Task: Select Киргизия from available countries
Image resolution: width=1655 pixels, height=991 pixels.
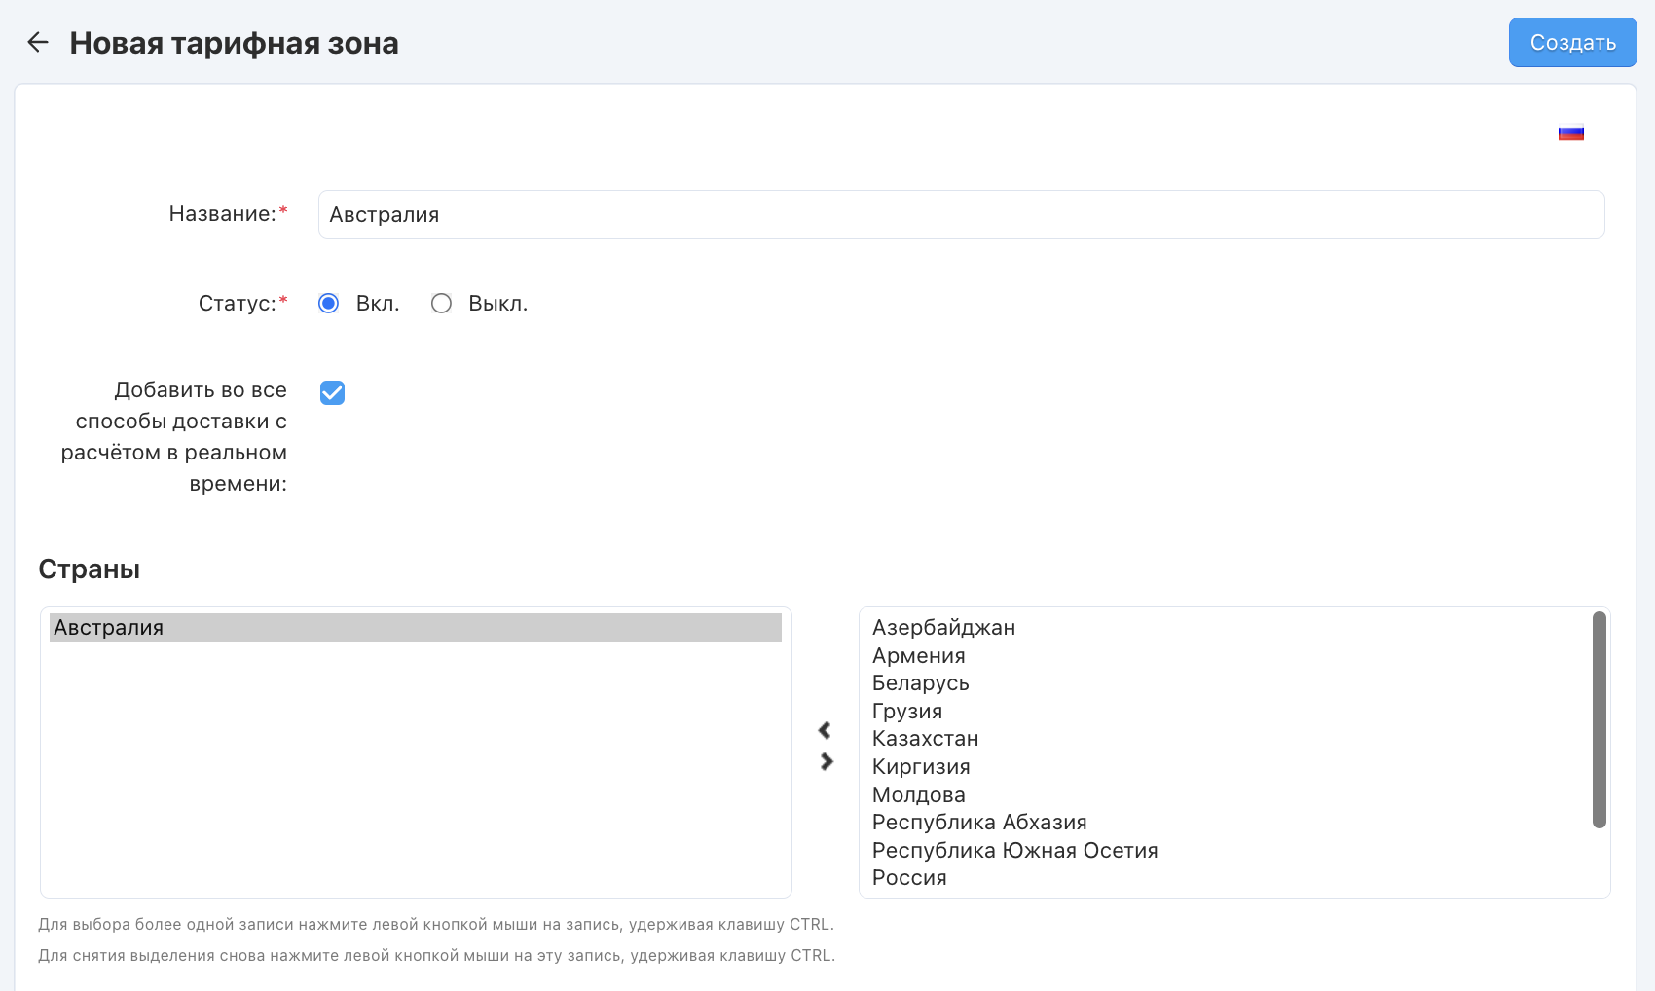Action: (x=920, y=767)
